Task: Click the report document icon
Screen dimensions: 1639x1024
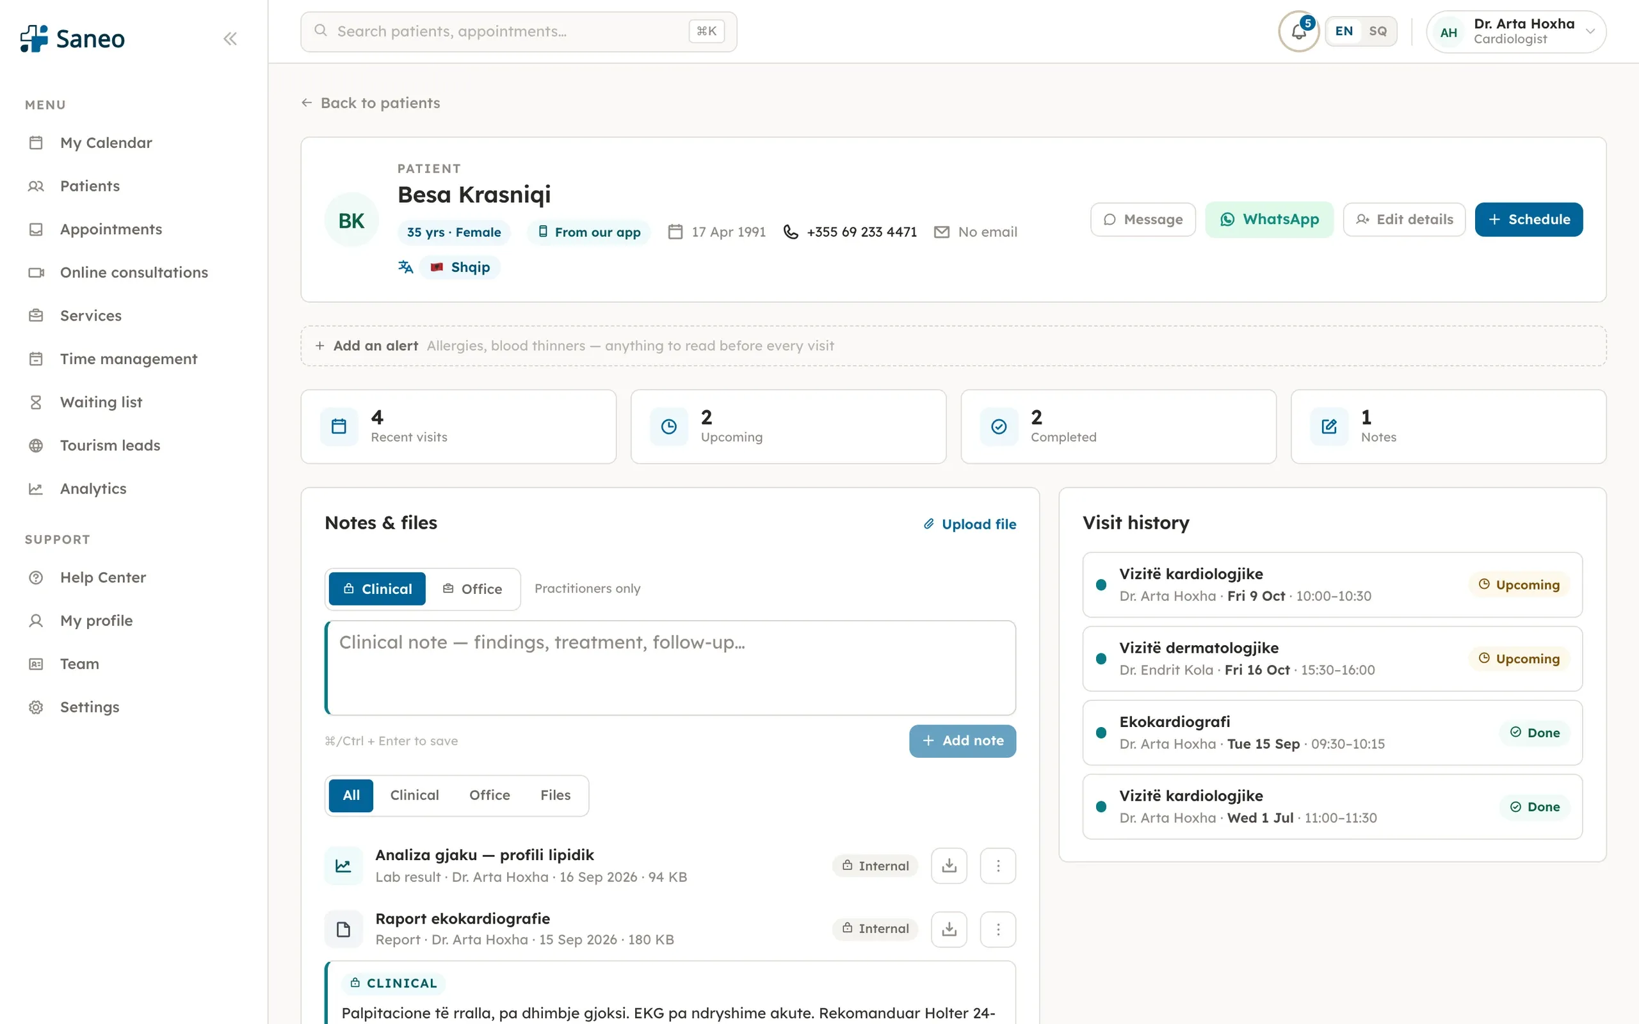Action: (x=343, y=929)
